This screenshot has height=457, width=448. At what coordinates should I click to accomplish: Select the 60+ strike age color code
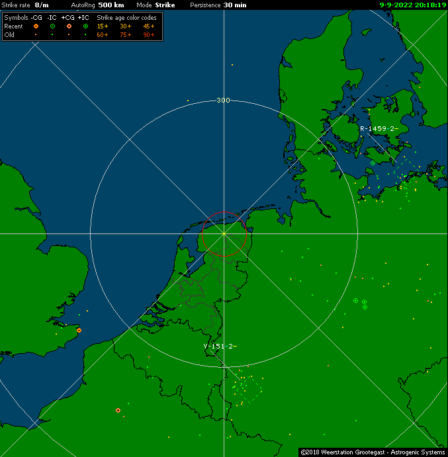pos(103,34)
